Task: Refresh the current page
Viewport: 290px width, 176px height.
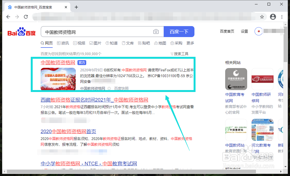Action: coord(26,17)
